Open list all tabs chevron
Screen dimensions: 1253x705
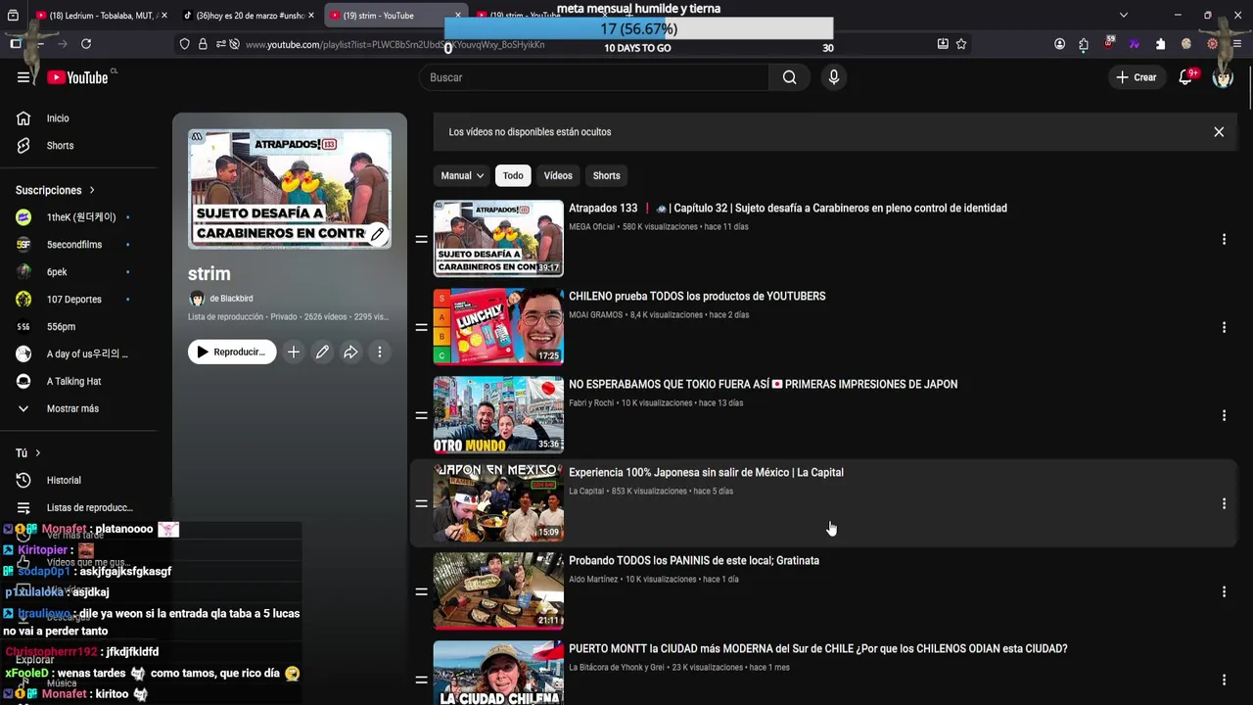click(1124, 16)
